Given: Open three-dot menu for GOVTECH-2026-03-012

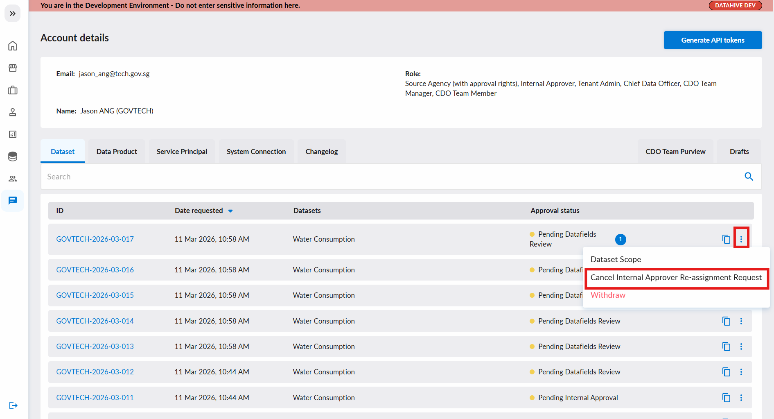Looking at the screenshot, I should coord(741,372).
